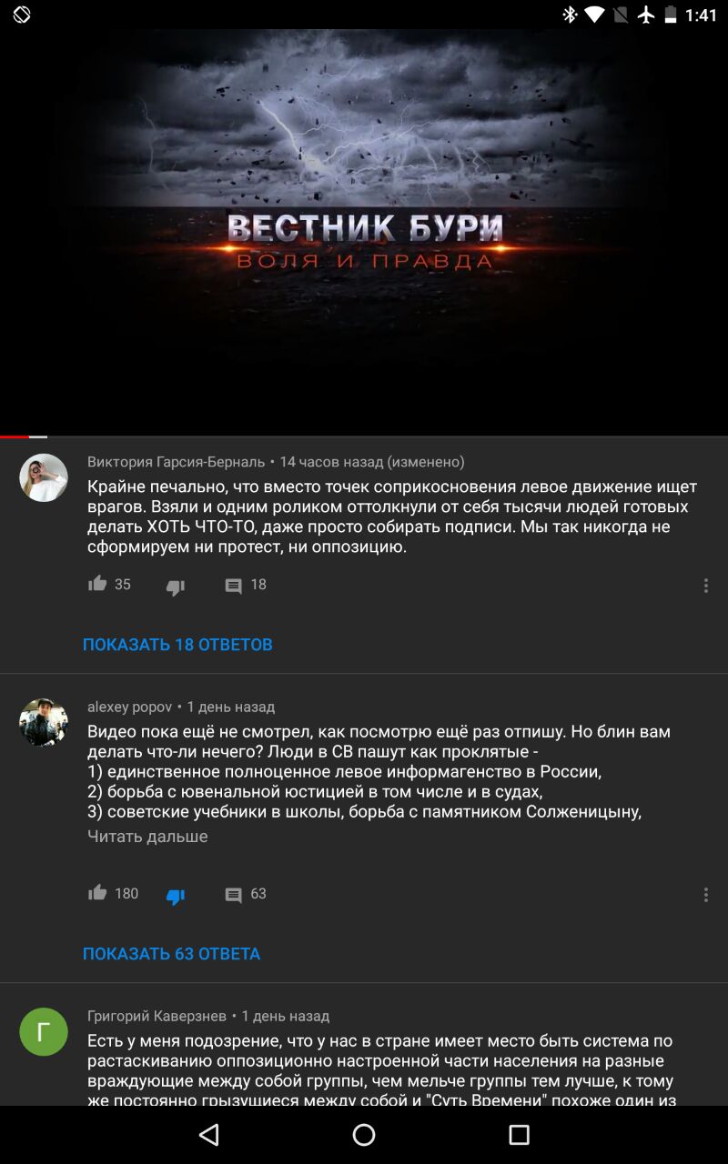Like Виктория Гарсия-Берналь's comment
The height and width of the screenshot is (1164, 728).
pyautogui.click(x=97, y=584)
